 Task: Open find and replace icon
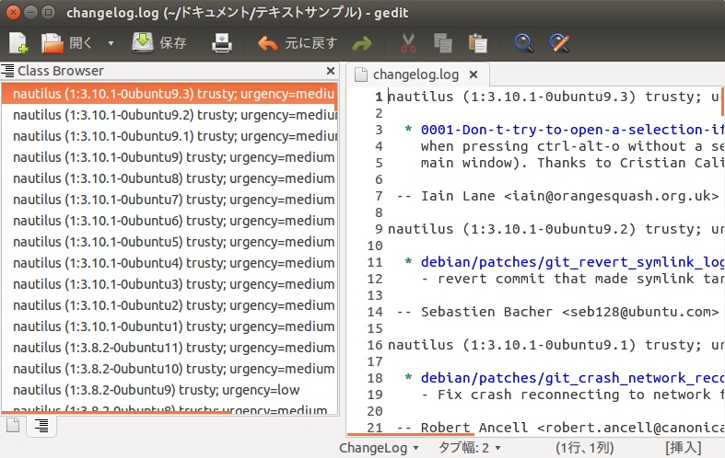point(559,43)
